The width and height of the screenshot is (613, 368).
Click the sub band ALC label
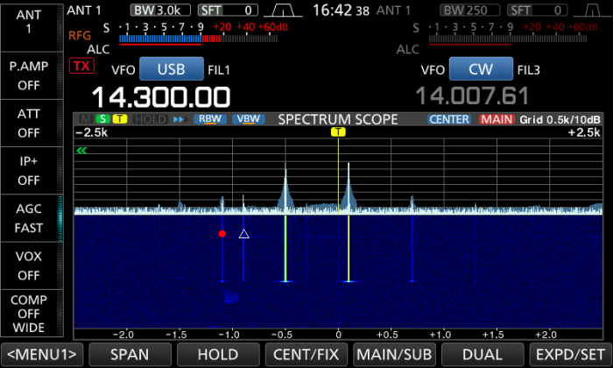408,49
